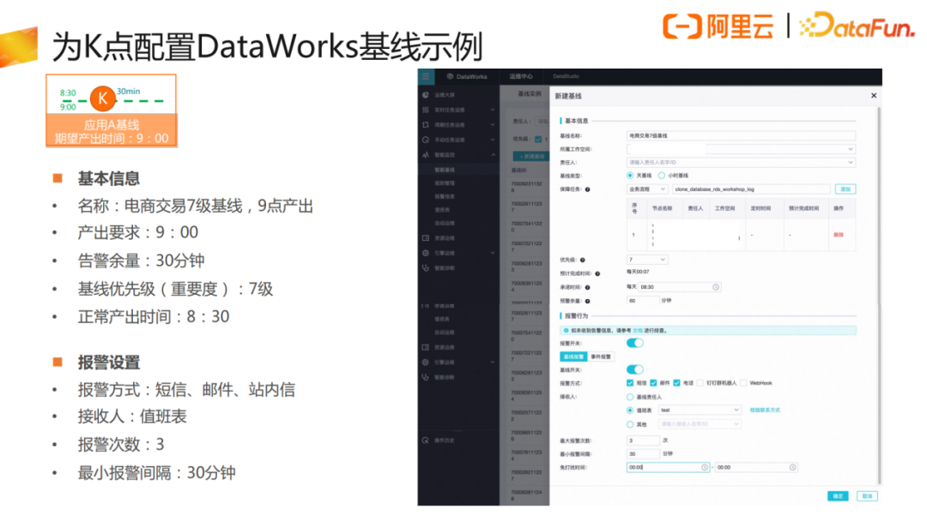Viewport: 927px width, 515px height.
Task: Click clock icon in 免打扰 end time
Action: 792,467
